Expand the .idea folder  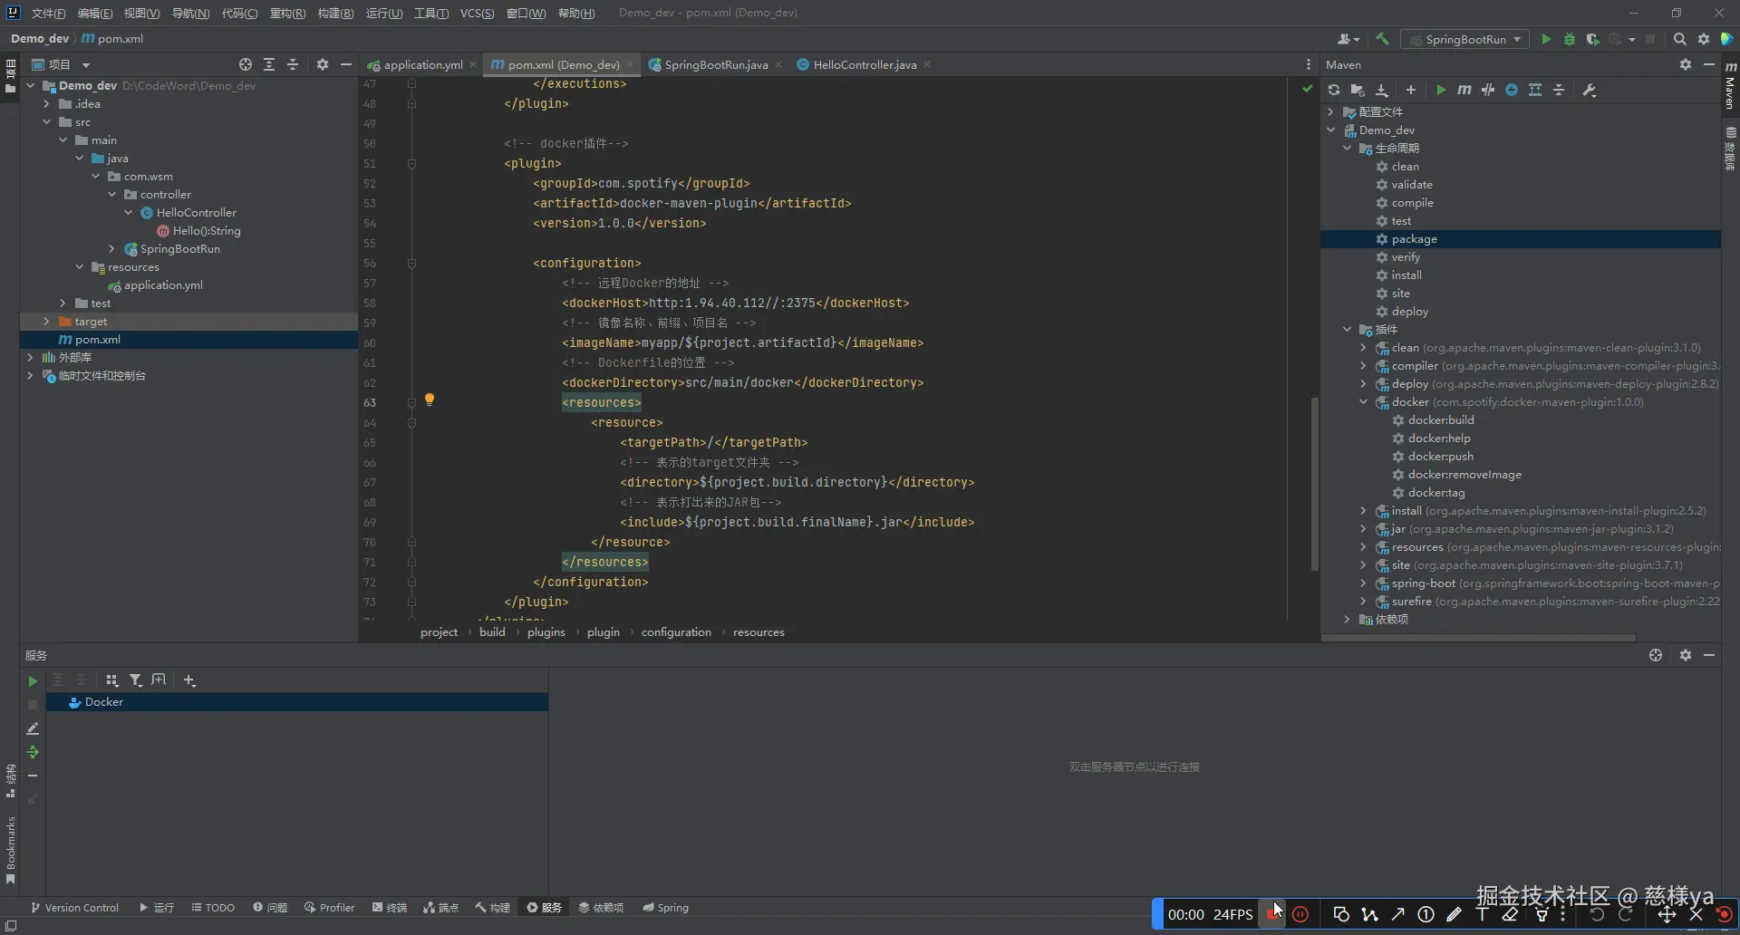click(x=46, y=104)
